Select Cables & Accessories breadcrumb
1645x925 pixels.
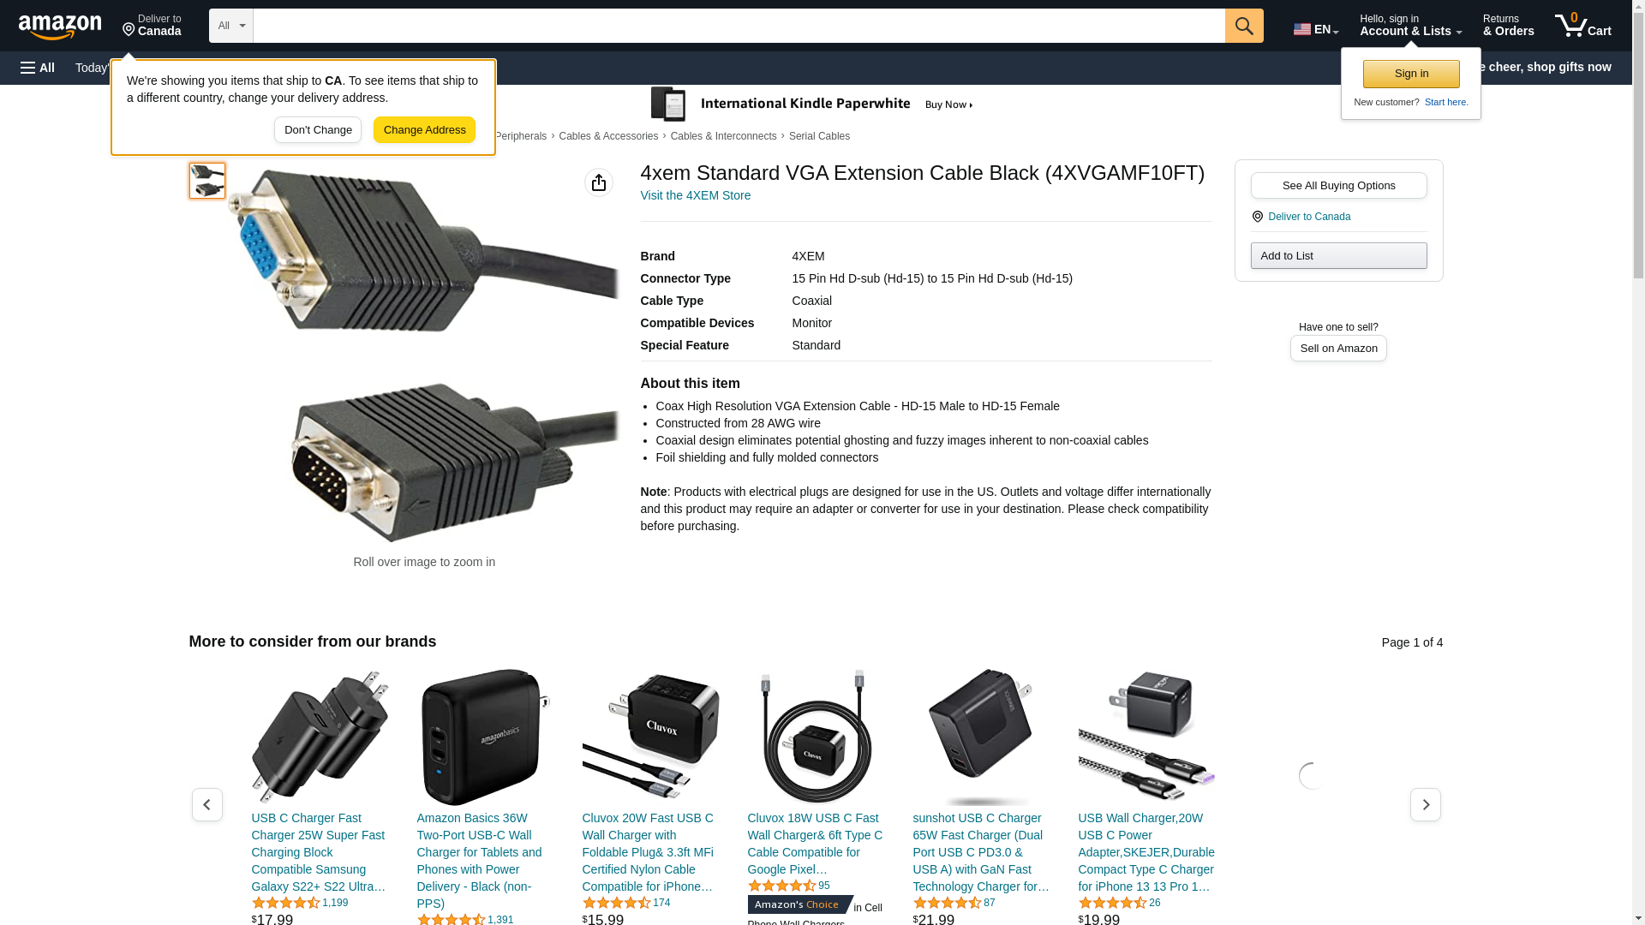(x=608, y=136)
